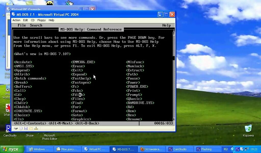Click the MS-DOS window title bar icon
This screenshot has width=261, height=153.
(14, 15)
